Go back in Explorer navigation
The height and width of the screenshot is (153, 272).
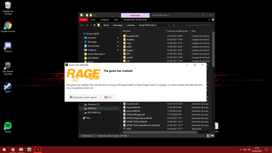point(82,25)
